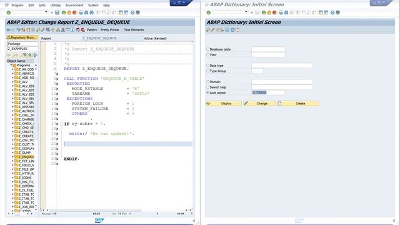Open the command field dropdown in ABAP Dictionary
400x225 pixels.
point(246,12)
